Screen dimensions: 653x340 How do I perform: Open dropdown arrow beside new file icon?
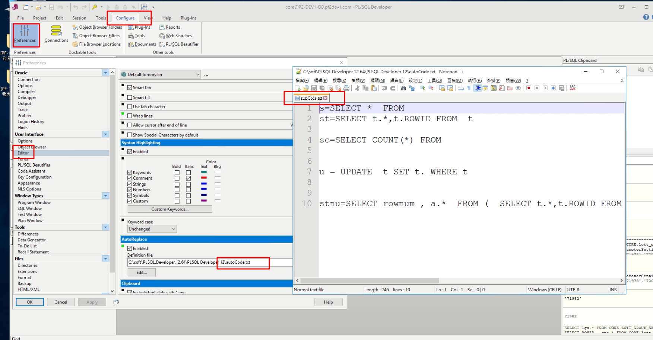(32, 7)
